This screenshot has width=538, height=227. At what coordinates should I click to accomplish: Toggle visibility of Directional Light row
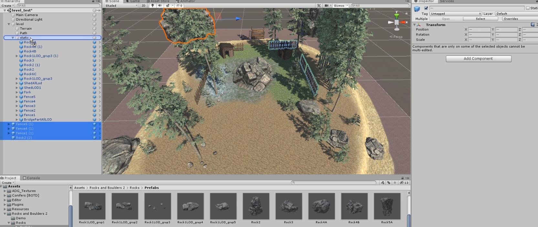[x=94, y=19]
